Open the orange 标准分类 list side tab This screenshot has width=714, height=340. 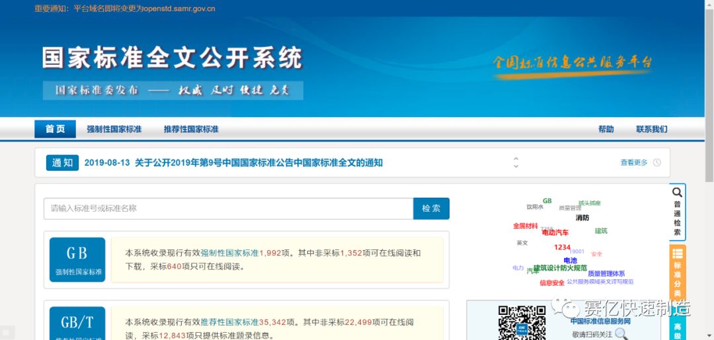pos(678,272)
